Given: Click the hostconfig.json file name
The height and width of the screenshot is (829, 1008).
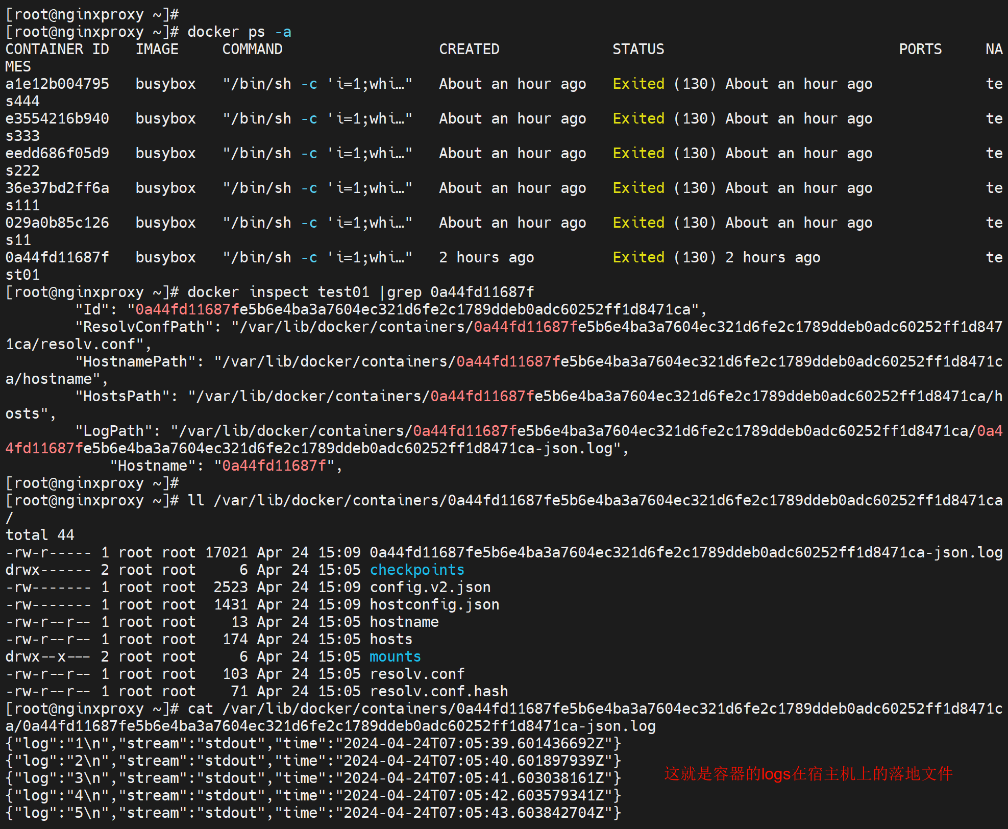Looking at the screenshot, I should (x=434, y=604).
